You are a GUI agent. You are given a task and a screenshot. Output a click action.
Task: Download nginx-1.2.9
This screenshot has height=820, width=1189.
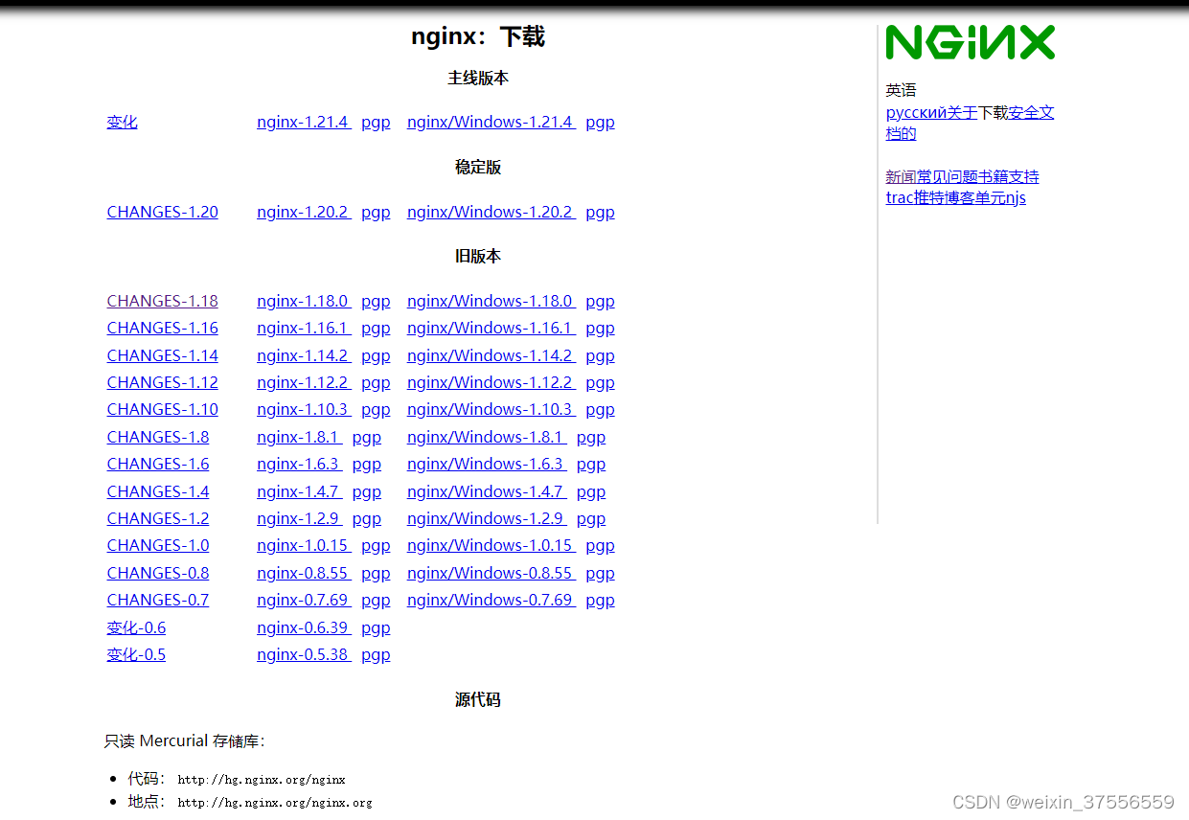[x=299, y=518]
